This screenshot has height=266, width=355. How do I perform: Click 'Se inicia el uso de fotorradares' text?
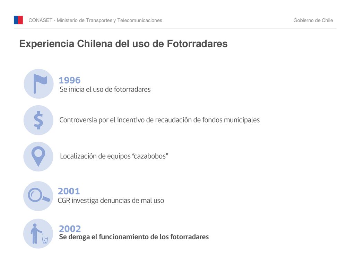[x=105, y=89]
